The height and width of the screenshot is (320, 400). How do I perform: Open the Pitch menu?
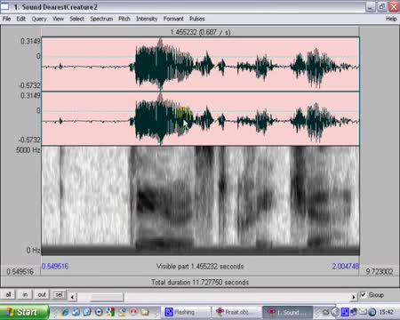click(124, 19)
